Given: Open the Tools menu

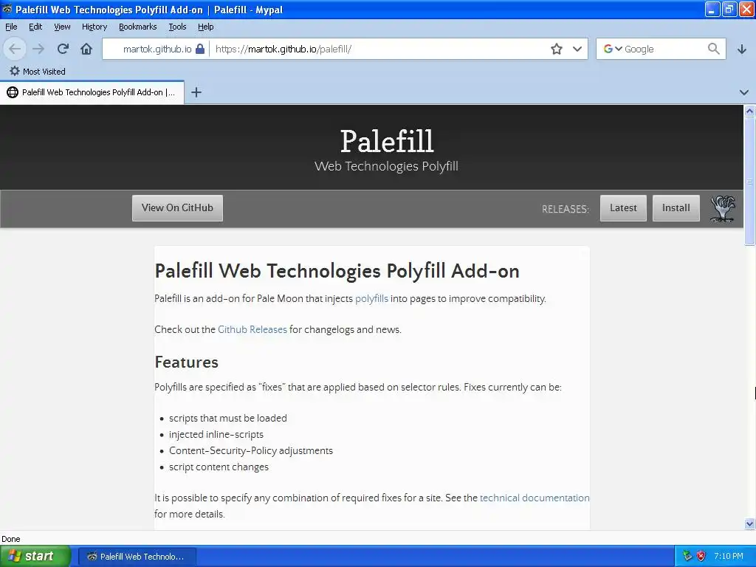Looking at the screenshot, I should [177, 27].
